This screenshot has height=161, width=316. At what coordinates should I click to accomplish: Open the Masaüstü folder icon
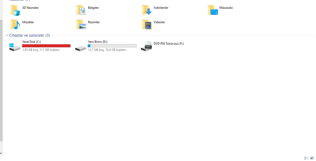pos(213,11)
